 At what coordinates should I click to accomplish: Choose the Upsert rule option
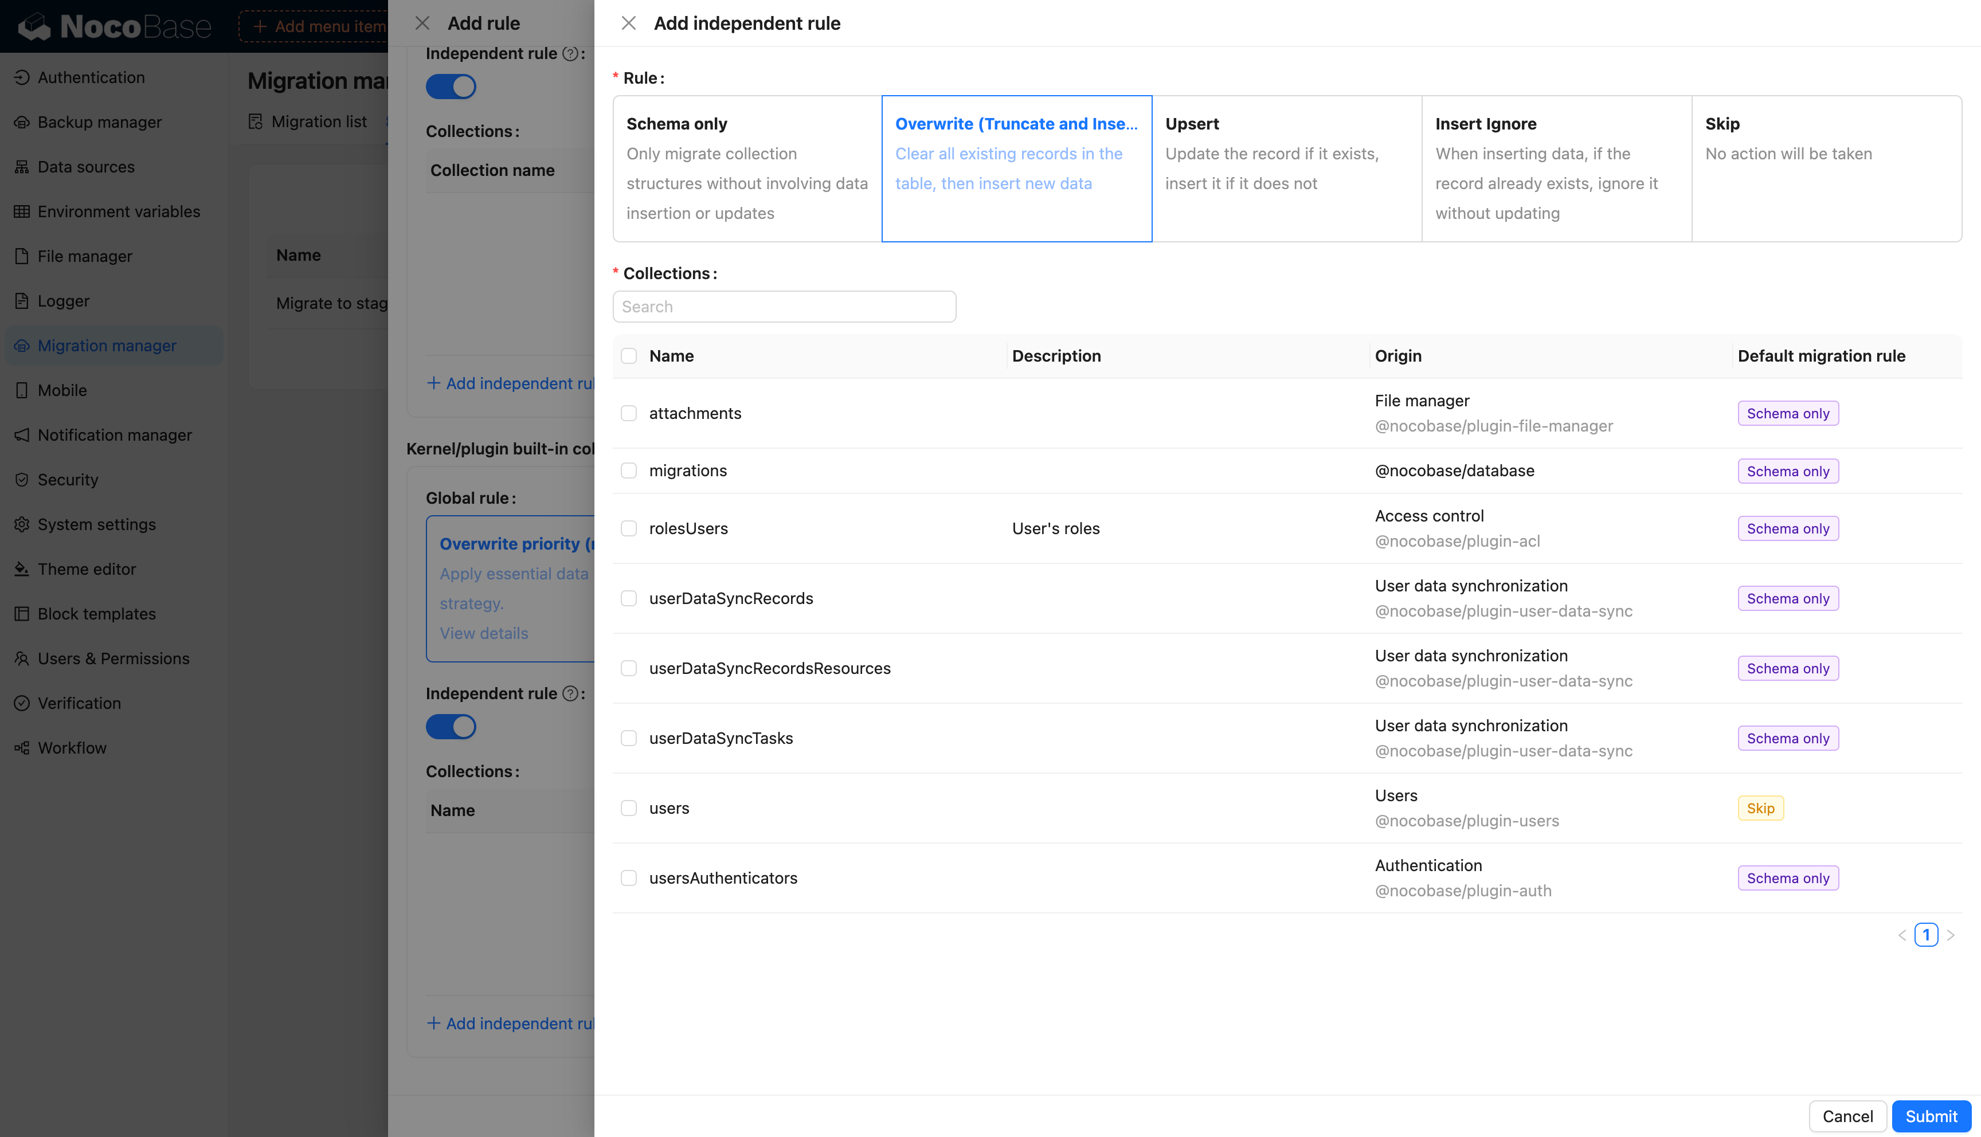(x=1286, y=168)
